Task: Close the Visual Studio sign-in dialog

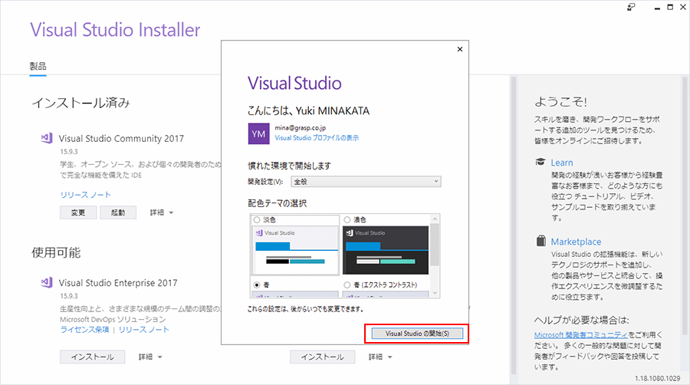Action: tap(460, 49)
